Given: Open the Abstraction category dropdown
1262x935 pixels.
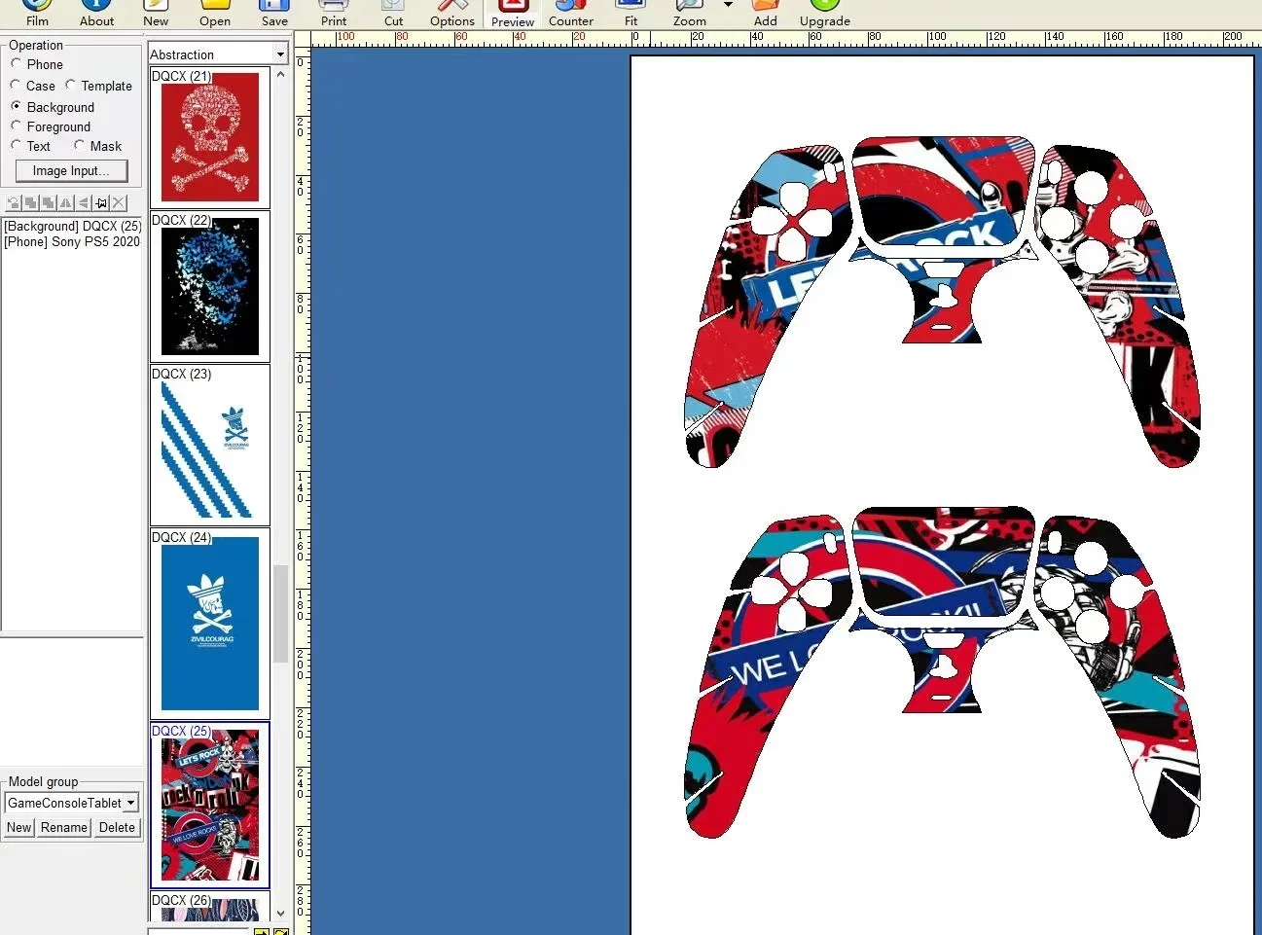Looking at the screenshot, I should tap(280, 54).
